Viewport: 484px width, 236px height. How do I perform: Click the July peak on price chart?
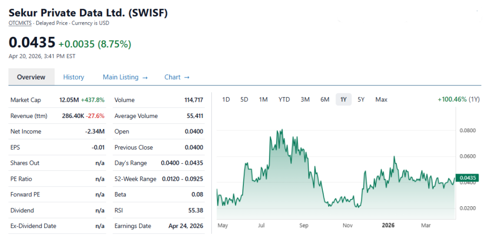(282, 130)
